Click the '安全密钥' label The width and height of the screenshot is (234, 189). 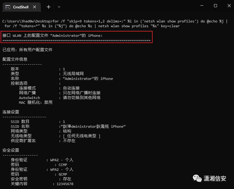coord(19,179)
